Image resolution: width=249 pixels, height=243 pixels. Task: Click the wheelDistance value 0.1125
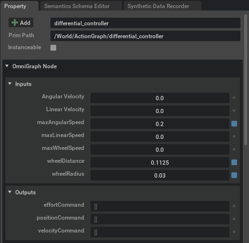[160, 162]
